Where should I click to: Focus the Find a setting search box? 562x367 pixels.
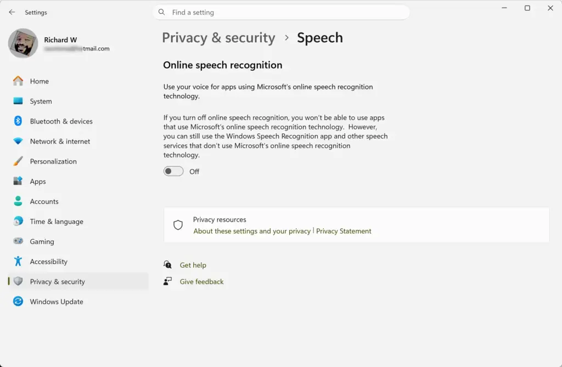coord(282,12)
